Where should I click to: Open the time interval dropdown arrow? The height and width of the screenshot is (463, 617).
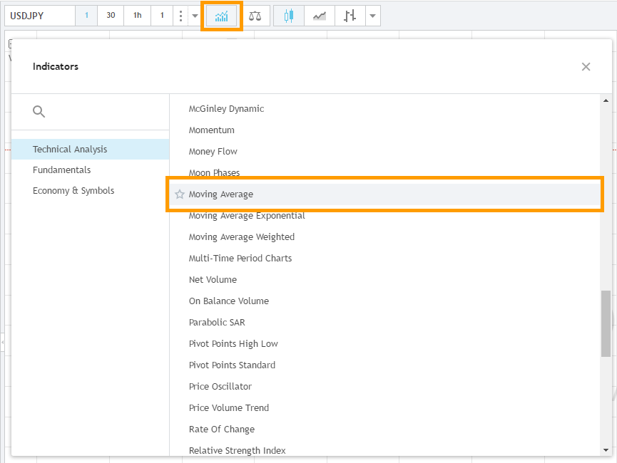tap(195, 16)
